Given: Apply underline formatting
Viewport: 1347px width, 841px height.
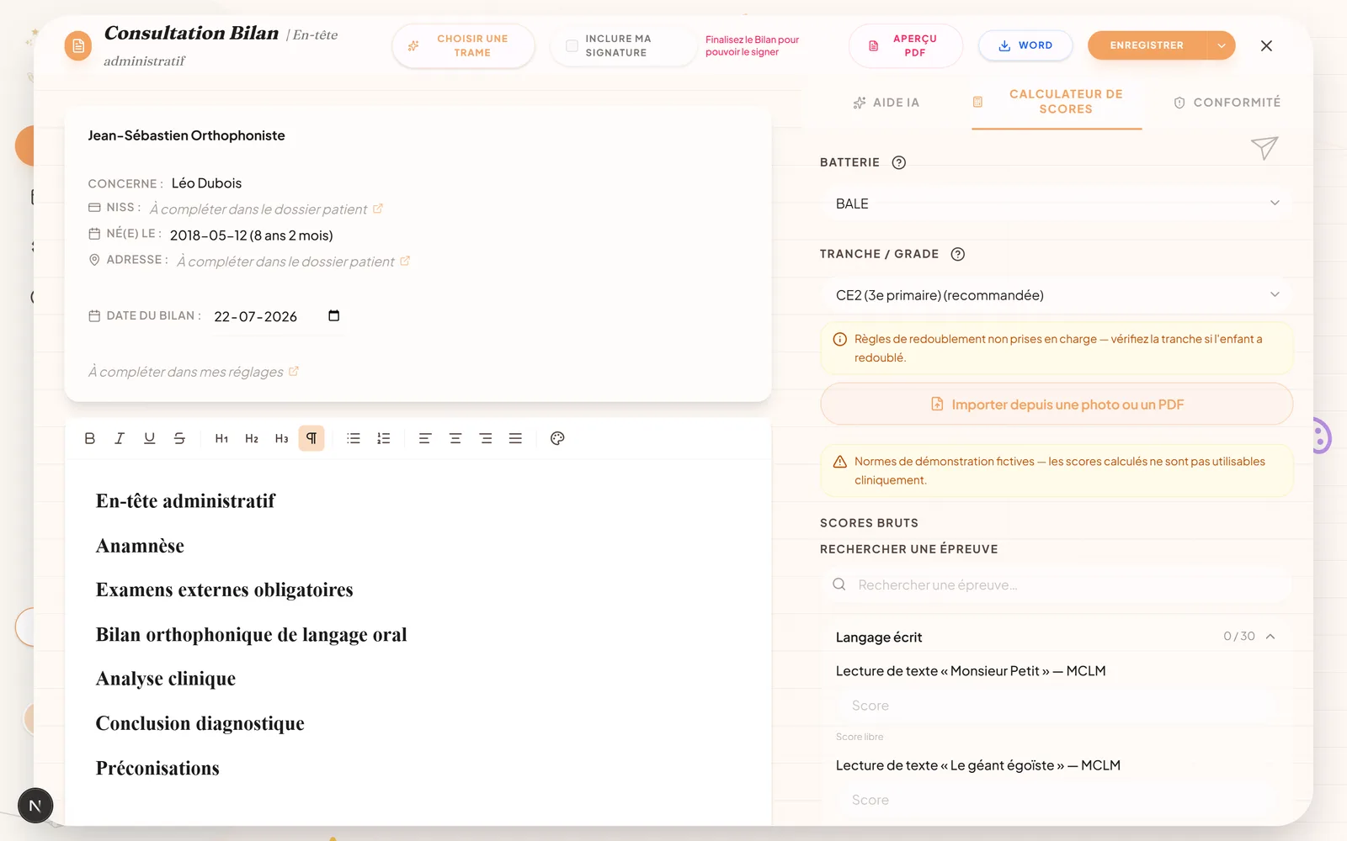Looking at the screenshot, I should 150,438.
